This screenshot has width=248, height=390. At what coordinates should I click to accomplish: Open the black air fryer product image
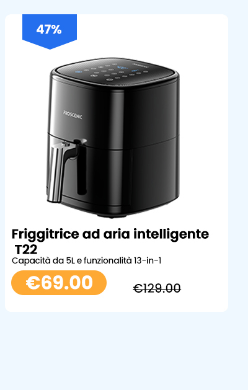click(x=113, y=138)
